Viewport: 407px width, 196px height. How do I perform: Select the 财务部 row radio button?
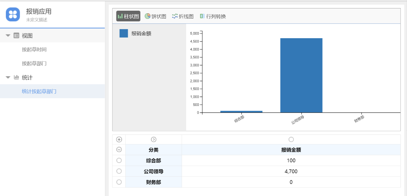[119, 182]
